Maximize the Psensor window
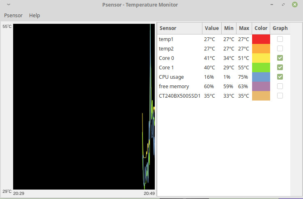 coord(283,5)
